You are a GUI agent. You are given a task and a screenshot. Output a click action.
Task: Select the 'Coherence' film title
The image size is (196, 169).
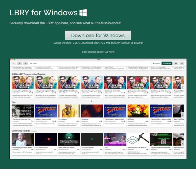point(85,119)
